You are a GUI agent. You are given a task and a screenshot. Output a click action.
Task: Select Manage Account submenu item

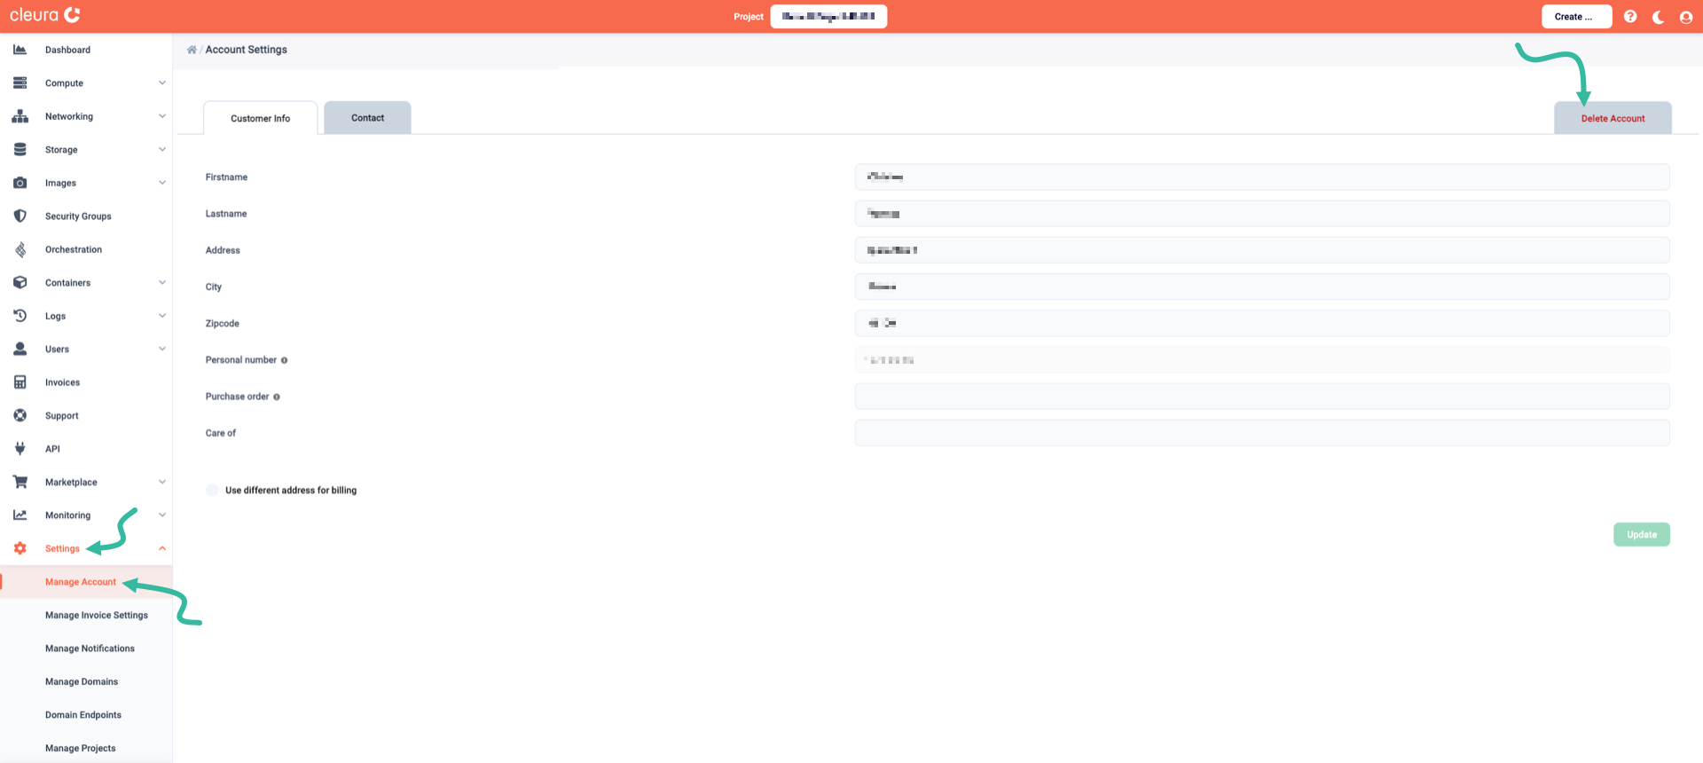[x=81, y=582]
